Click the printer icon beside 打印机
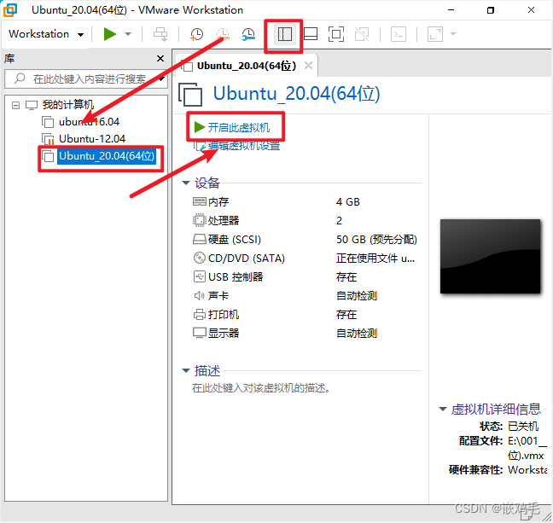Screen dimensions: 553x523 [199, 314]
